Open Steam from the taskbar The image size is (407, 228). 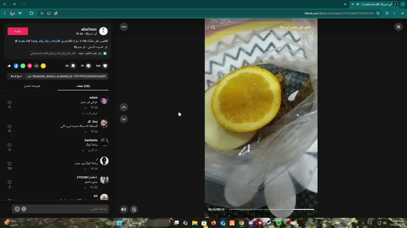coord(269,223)
